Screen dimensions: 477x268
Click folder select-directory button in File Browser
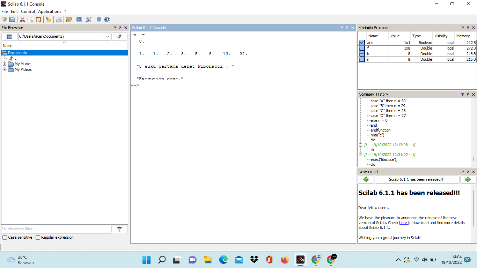coord(9,36)
